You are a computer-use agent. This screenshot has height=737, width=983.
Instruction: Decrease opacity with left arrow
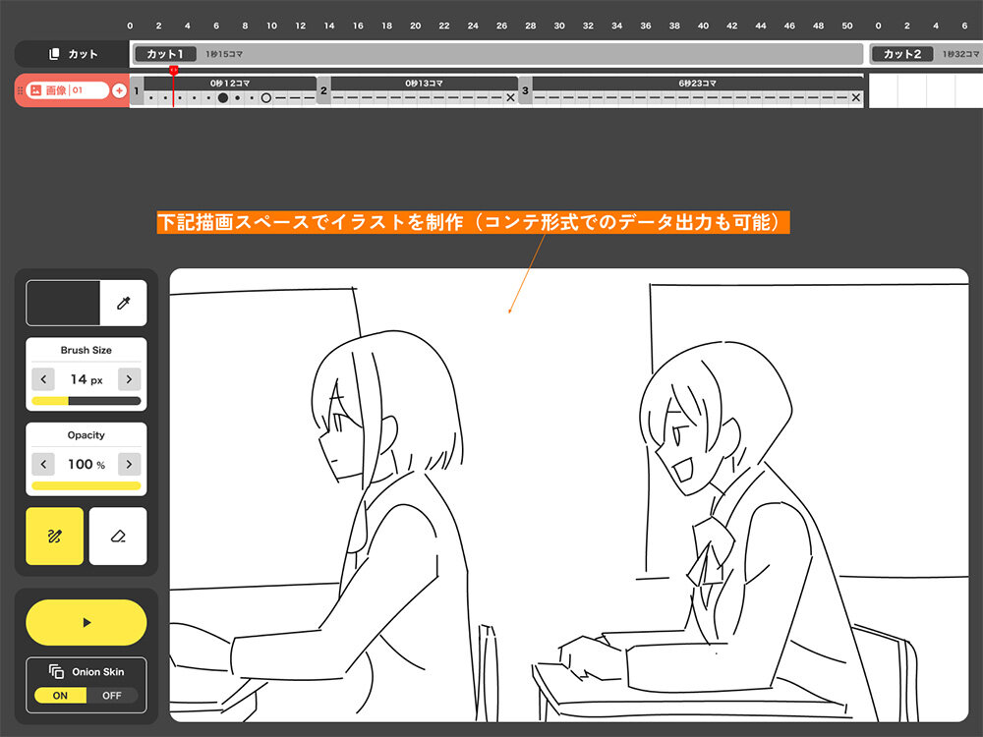[43, 464]
